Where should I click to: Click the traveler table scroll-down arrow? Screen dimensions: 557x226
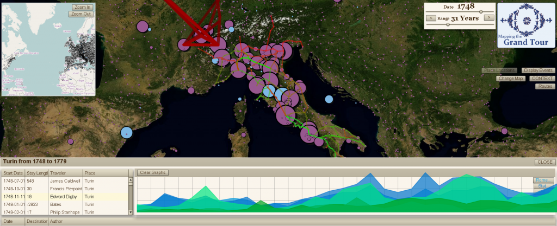131,212
